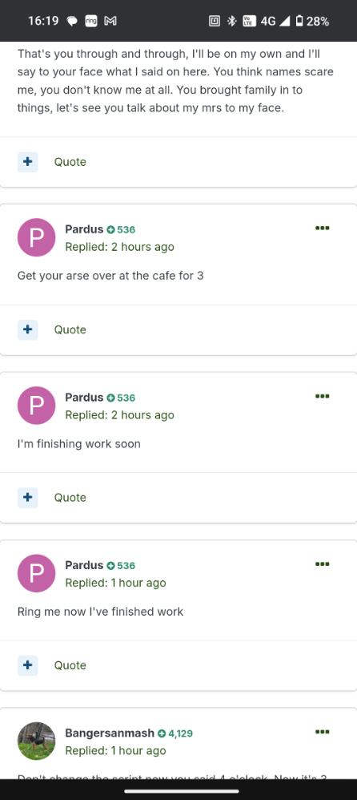Open Pardus avatar on "finishing work soon" post
Viewport: 357px width, 800px height.
[36, 405]
